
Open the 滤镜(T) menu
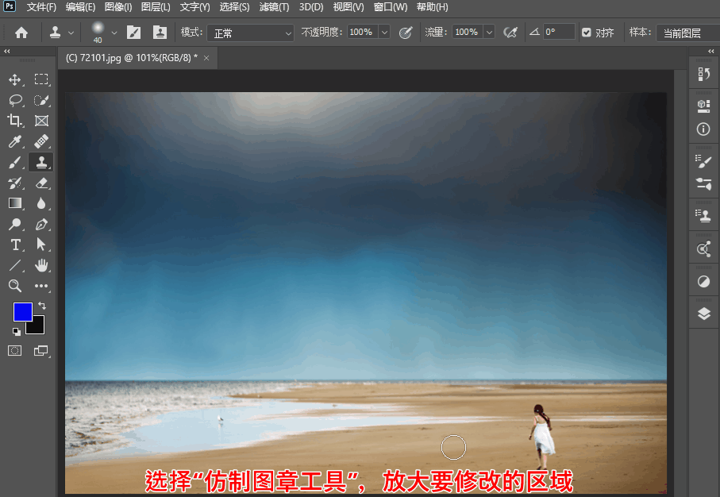[274, 7]
